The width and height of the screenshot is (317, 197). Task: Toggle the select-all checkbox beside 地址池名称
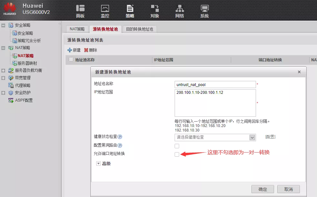point(71,60)
